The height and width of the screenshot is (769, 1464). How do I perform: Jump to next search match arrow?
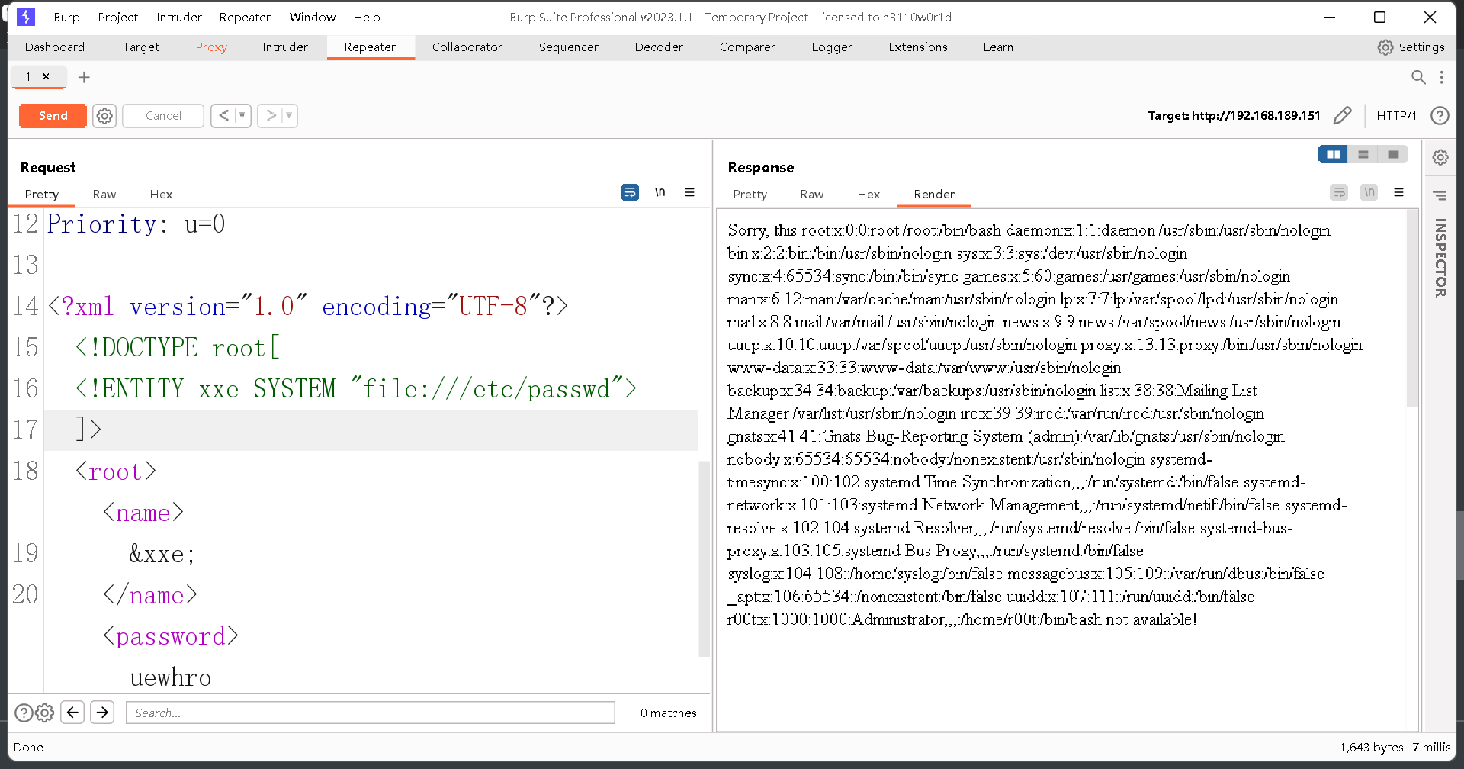click(x=102, y=713)
